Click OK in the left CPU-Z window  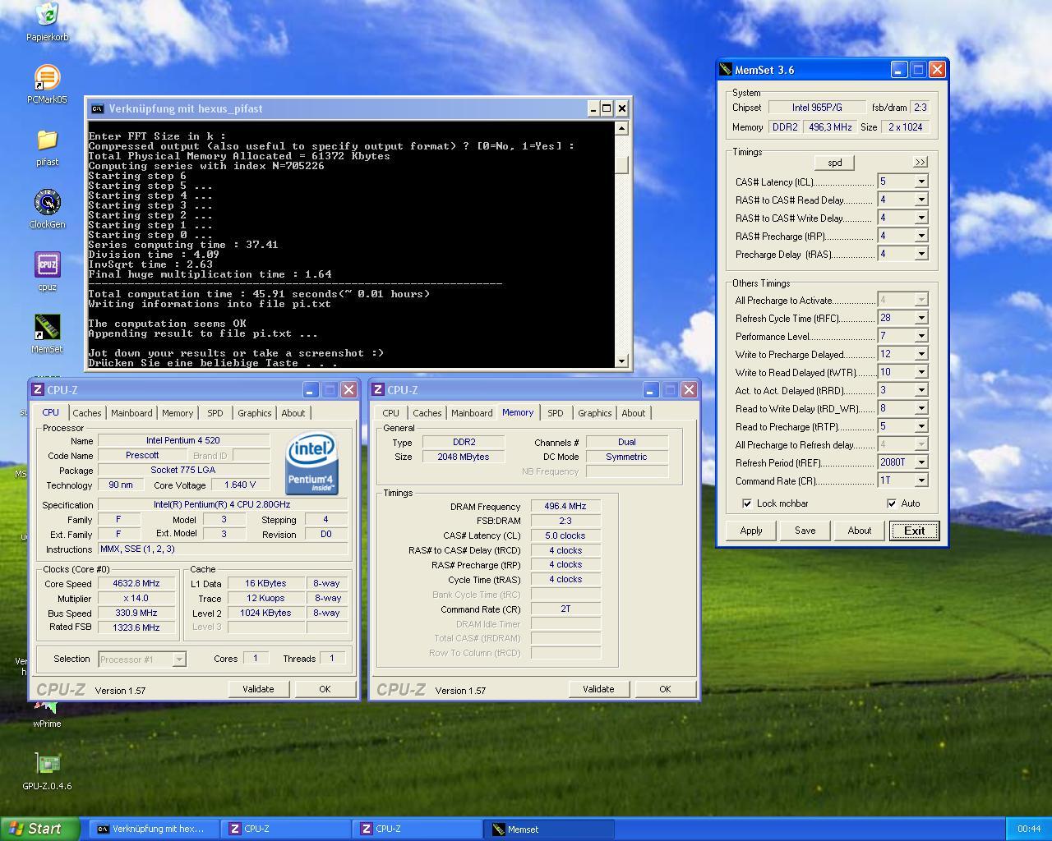click(325, 689)
